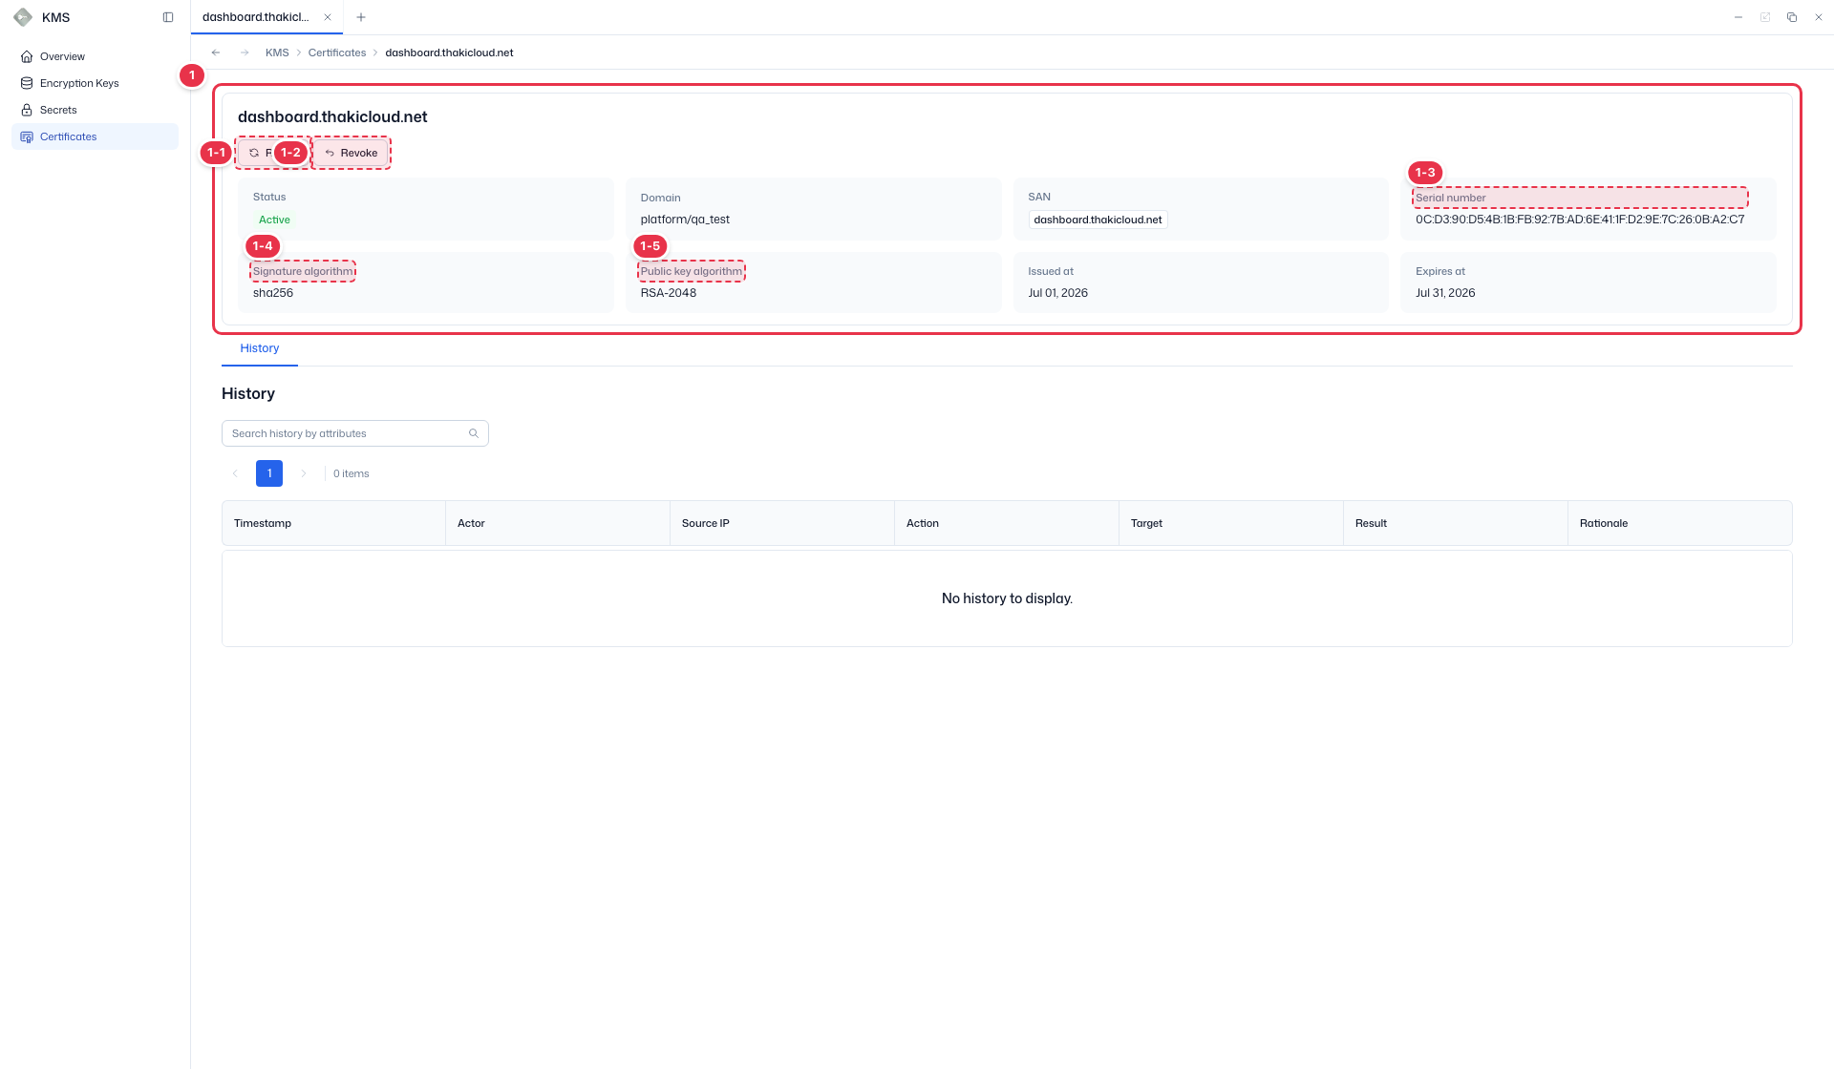1834x1069 pixels.
Task: Click the Secrets lock icon
Action: coord(27,110)
